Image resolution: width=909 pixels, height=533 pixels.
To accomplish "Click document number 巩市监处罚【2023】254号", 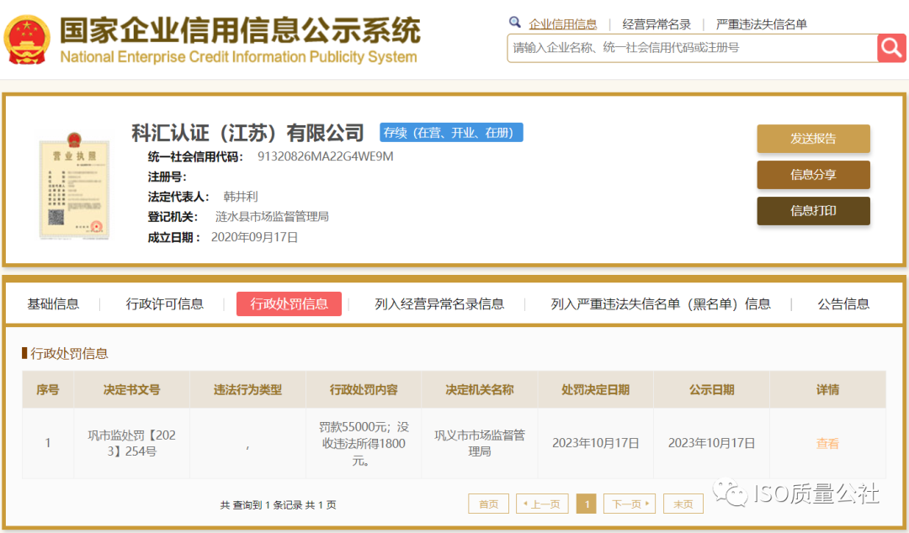I will pos(131,443).
